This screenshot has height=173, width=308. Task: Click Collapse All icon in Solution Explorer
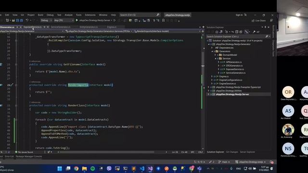click(x=237, y=32)
